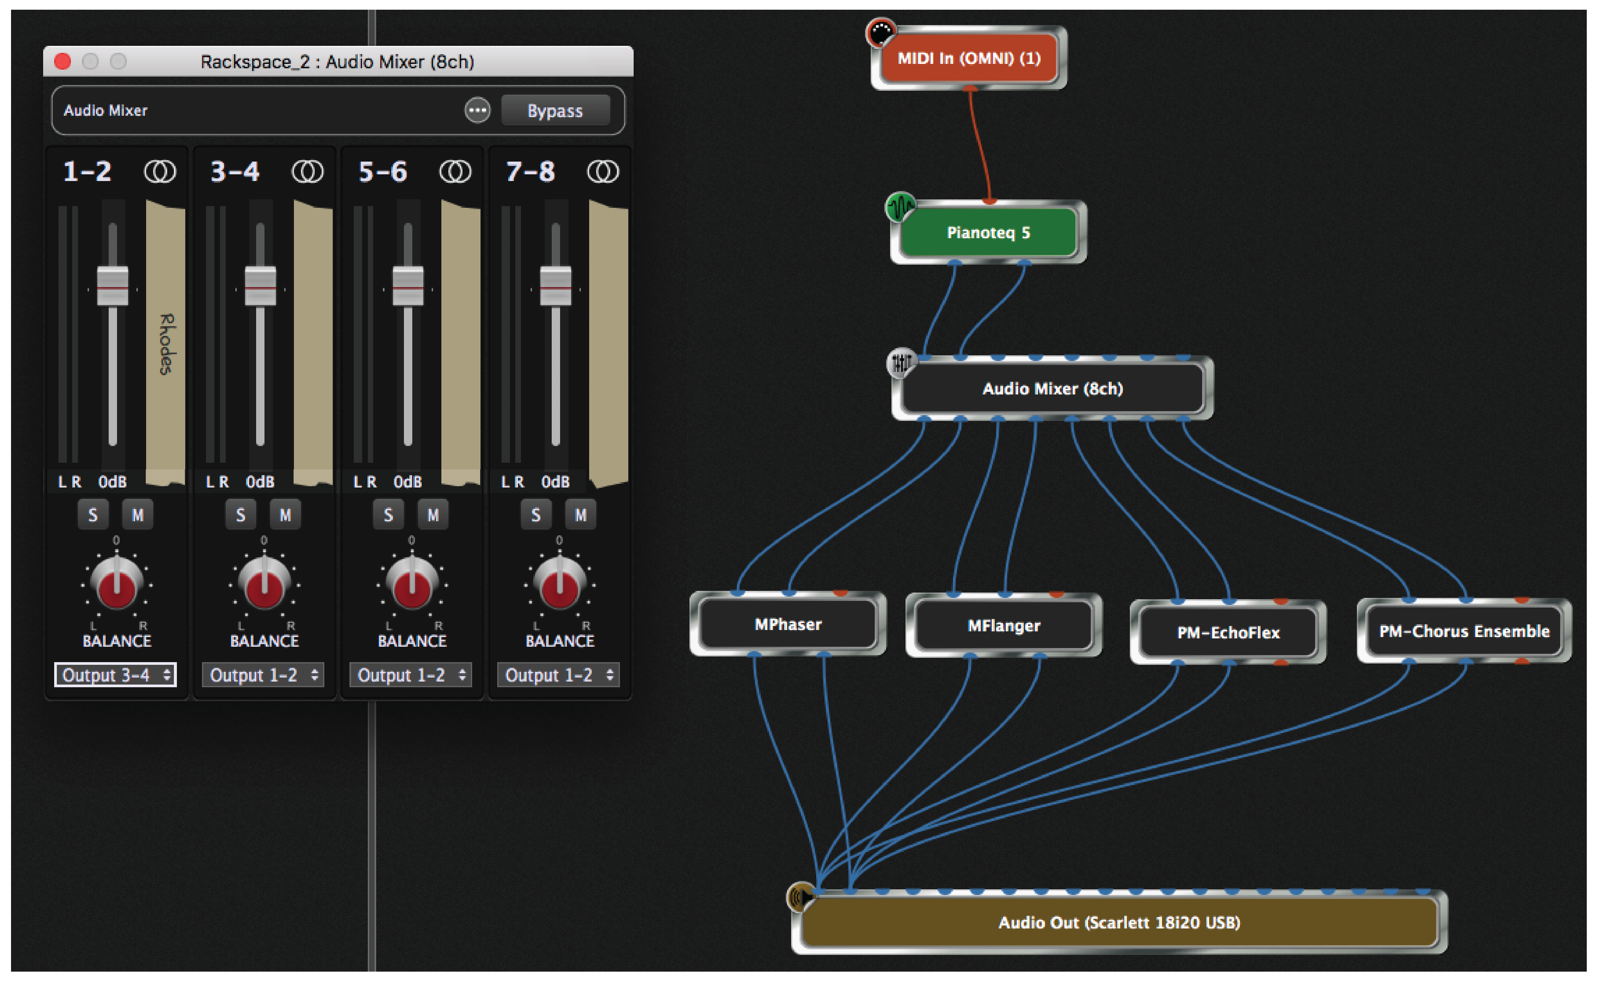Click the Rackspace_2 Audio Mixer title bar

(x=338, y=61)
